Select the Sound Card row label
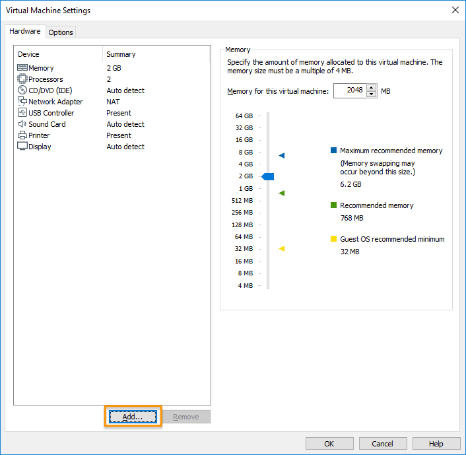The width and height of the screenshot is (466, 455). tap(47, 124)
